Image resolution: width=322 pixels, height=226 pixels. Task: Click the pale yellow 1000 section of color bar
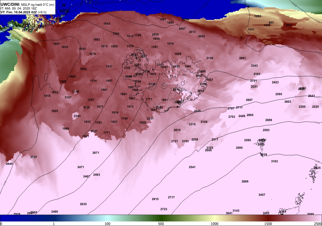[x=214, y=218]
